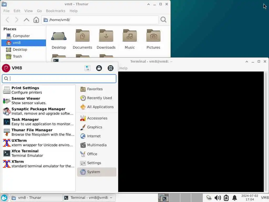Go forward in Thunar navigation
Viewport: 269px width, 202px height.
[x=17, y=20]
